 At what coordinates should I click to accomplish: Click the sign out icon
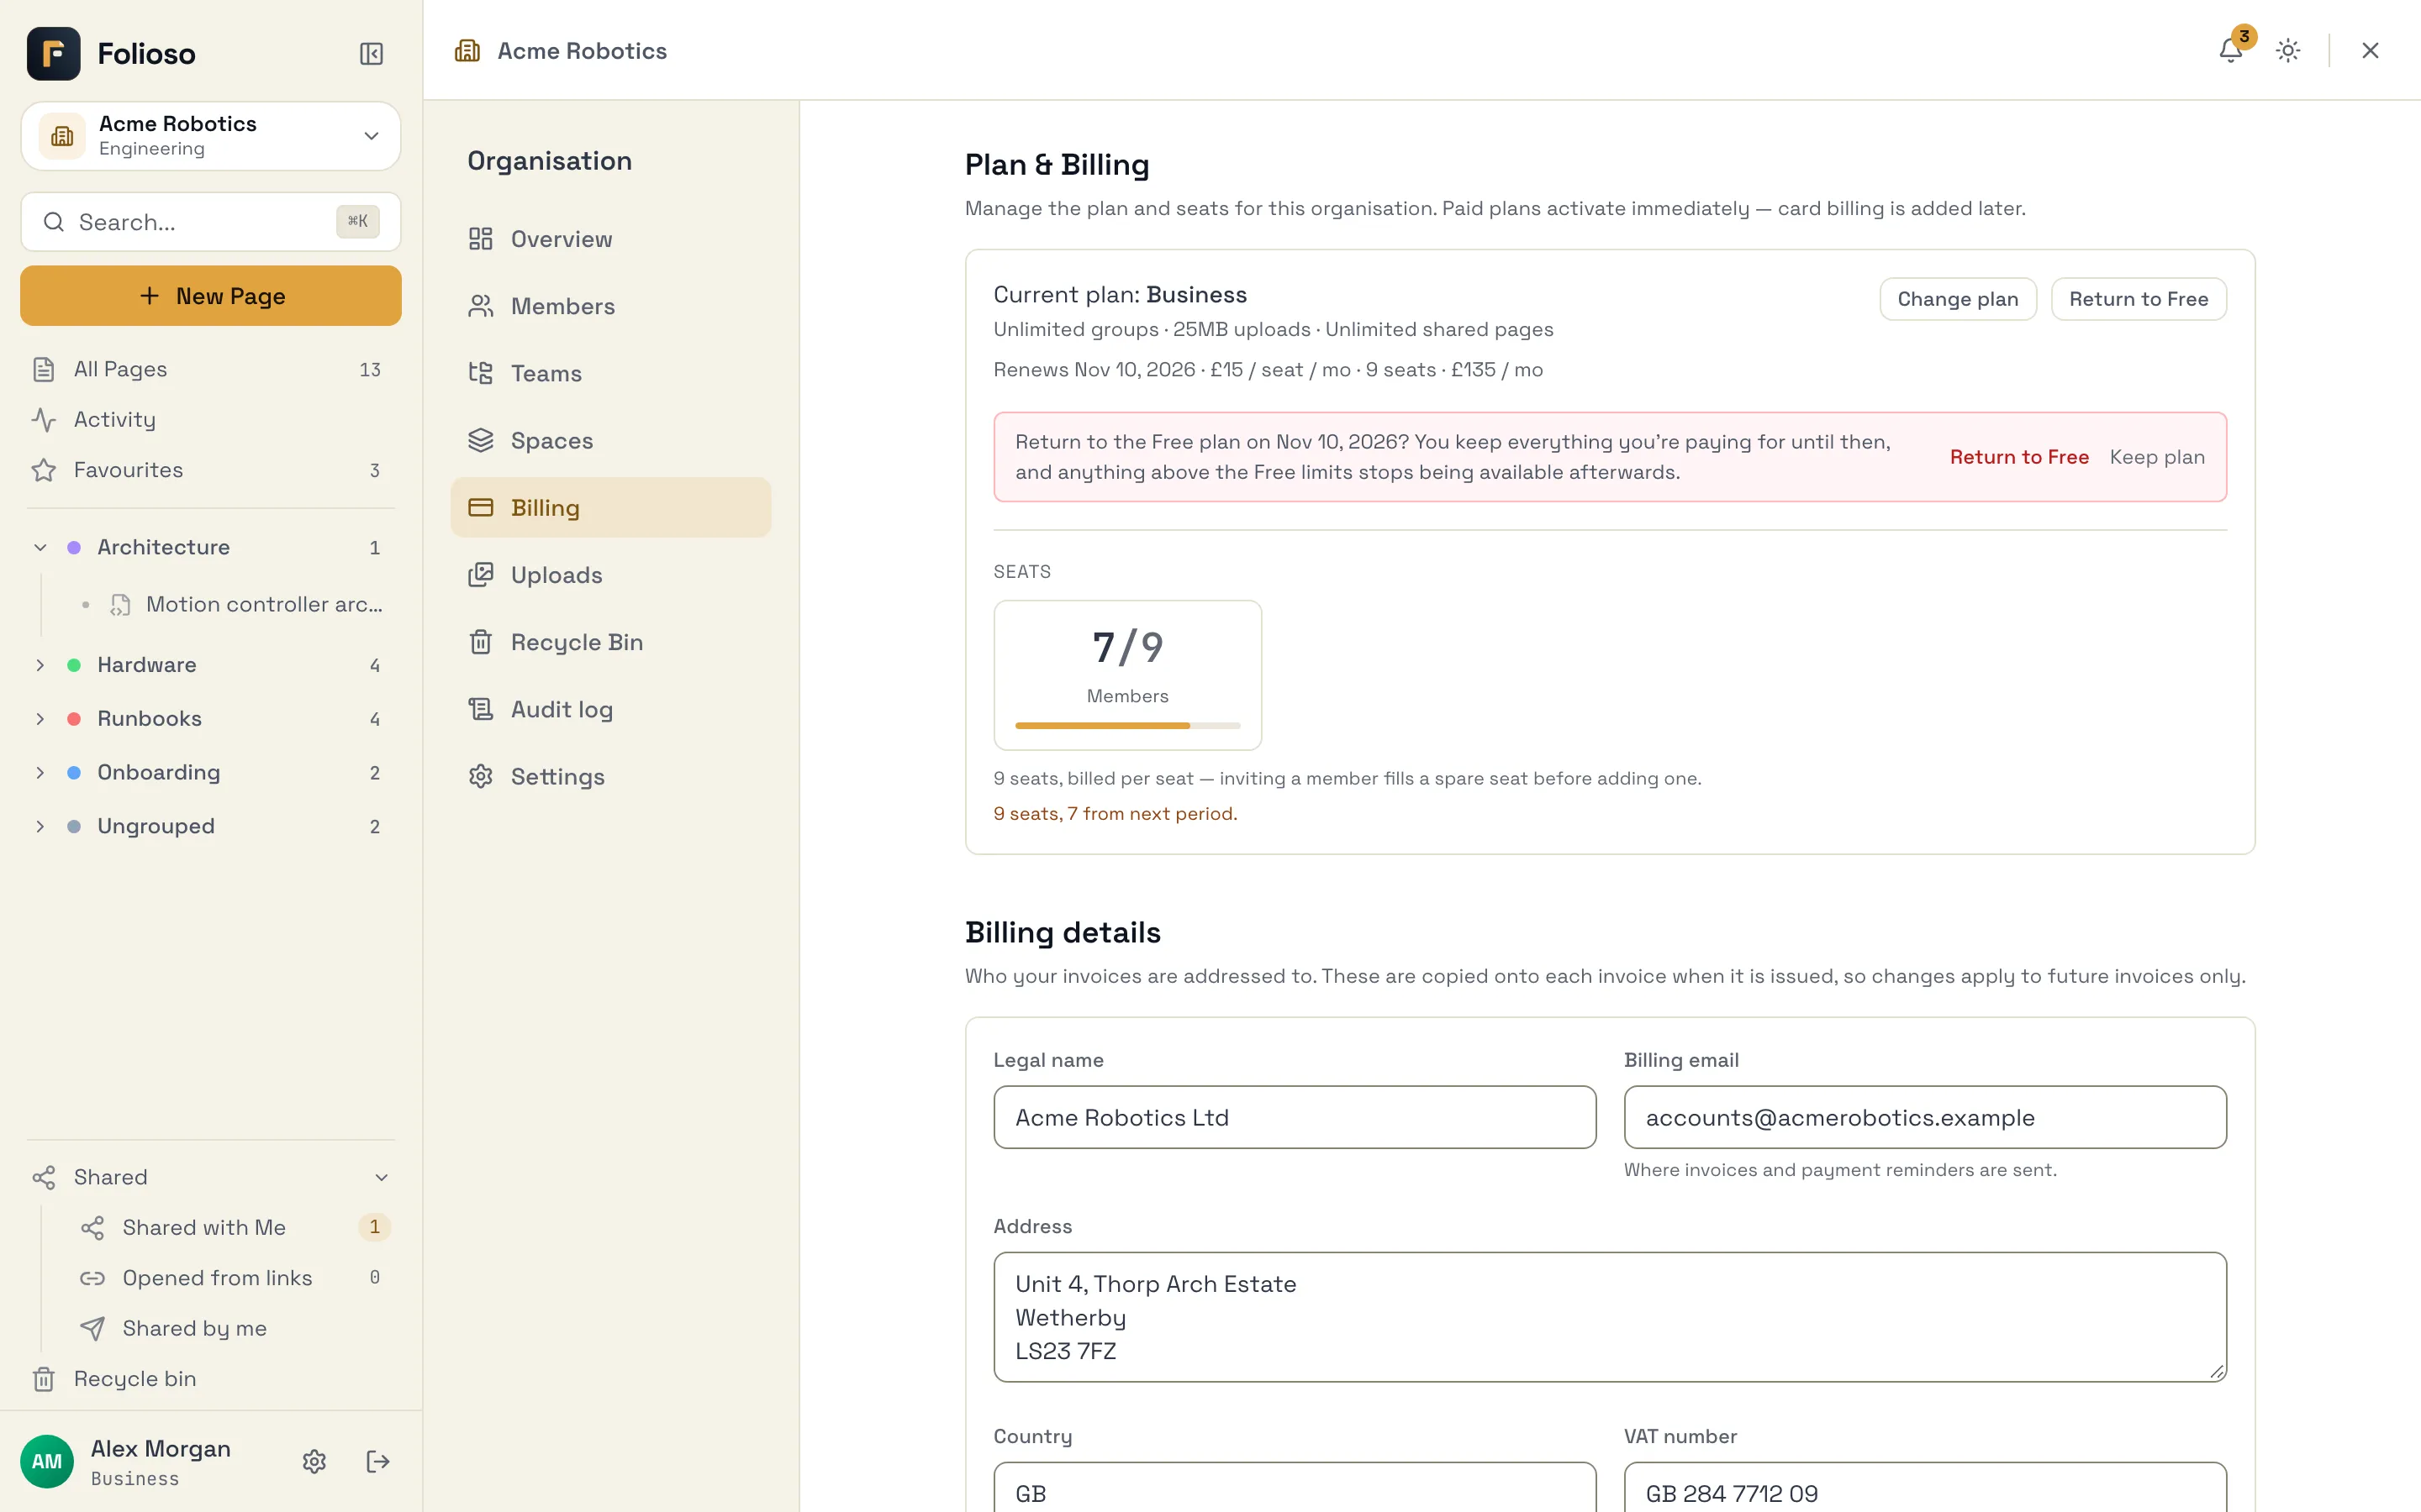pyautogui.click(x=377, y=1461)
